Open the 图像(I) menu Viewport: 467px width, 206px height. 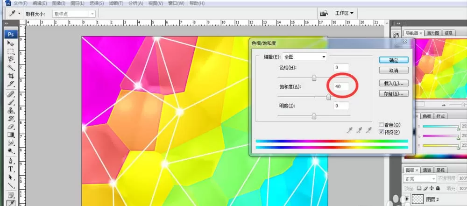point(58,3)
